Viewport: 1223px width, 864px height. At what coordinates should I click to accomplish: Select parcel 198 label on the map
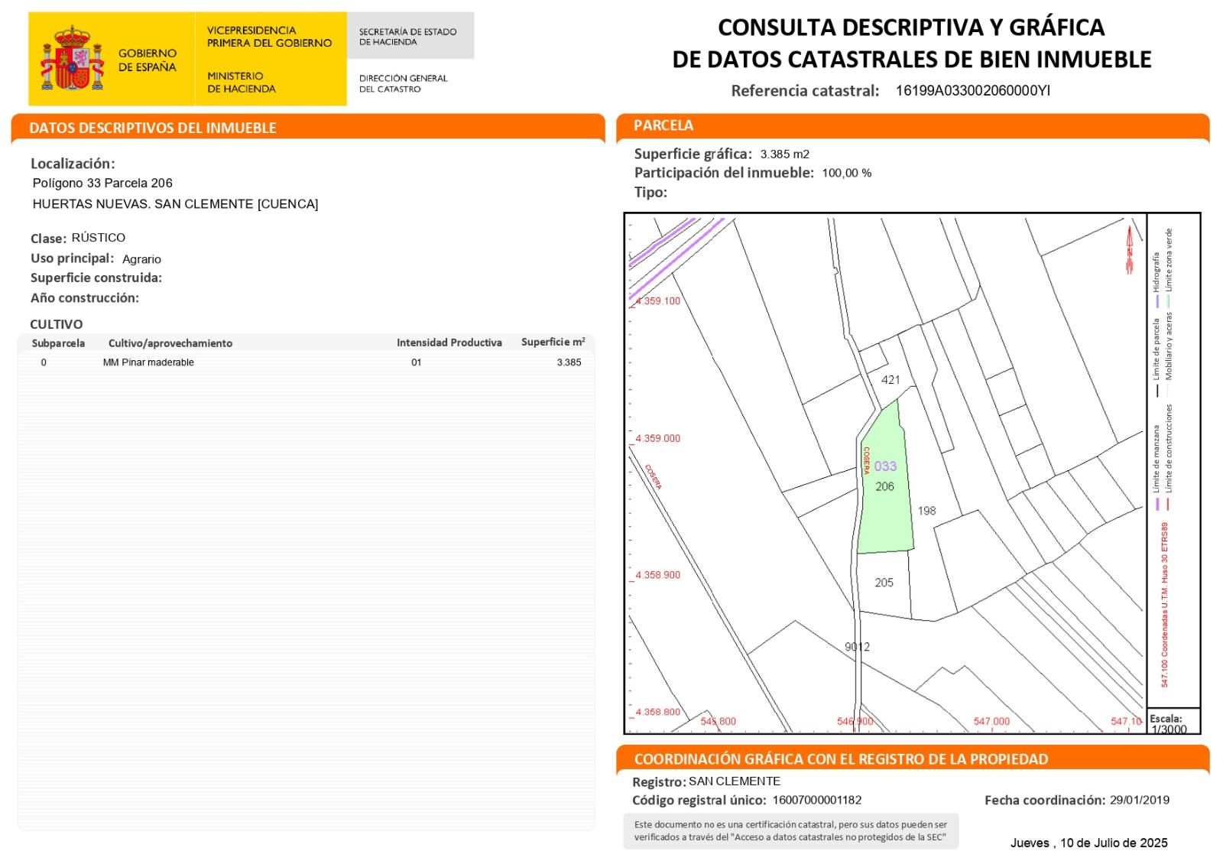tap(926, 511)
